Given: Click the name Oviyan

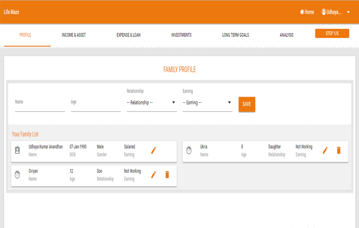Looking at the screenshot, I should 33,171.
